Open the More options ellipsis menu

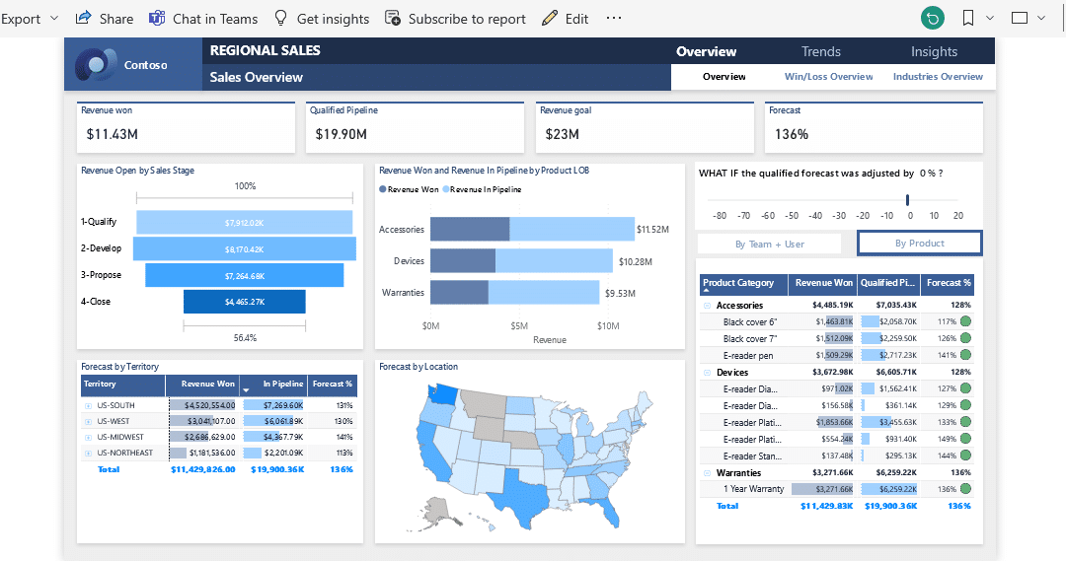click(x=614, y=19)
